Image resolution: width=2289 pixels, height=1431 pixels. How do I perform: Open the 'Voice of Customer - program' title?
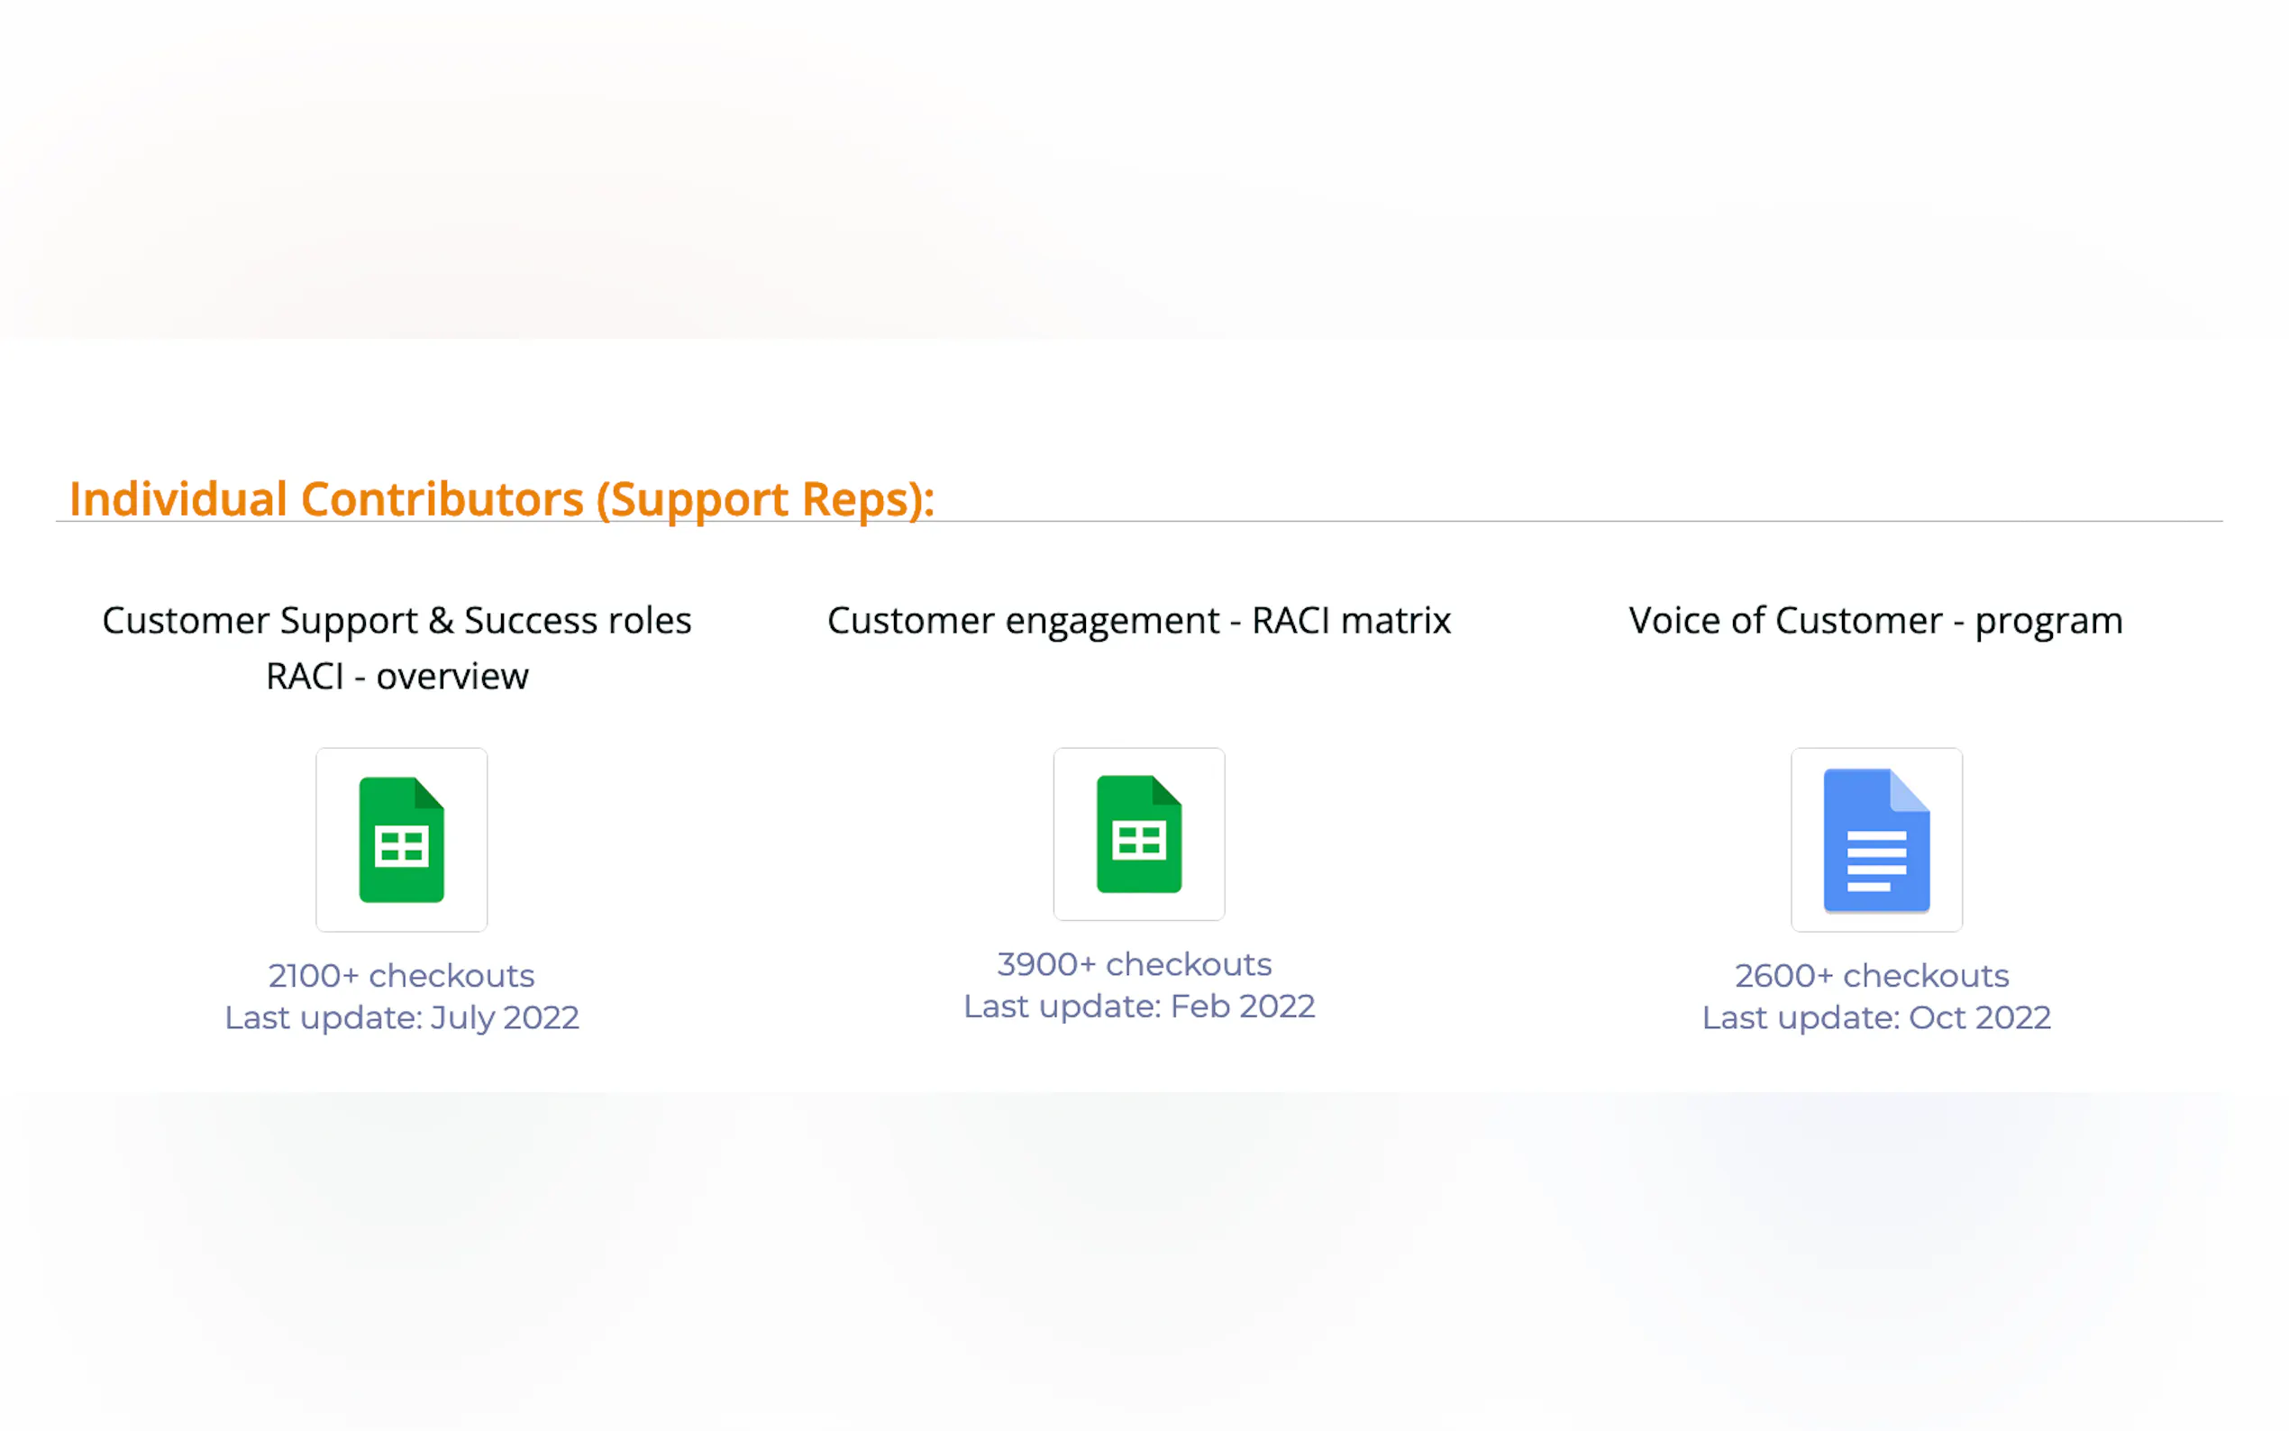click(x=1875, y=621)
